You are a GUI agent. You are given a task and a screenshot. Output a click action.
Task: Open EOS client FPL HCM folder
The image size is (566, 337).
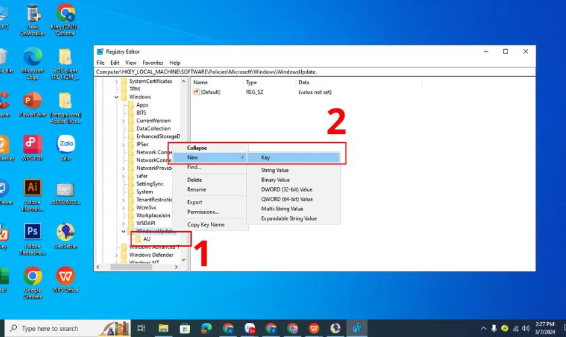(x=65, y=64)
